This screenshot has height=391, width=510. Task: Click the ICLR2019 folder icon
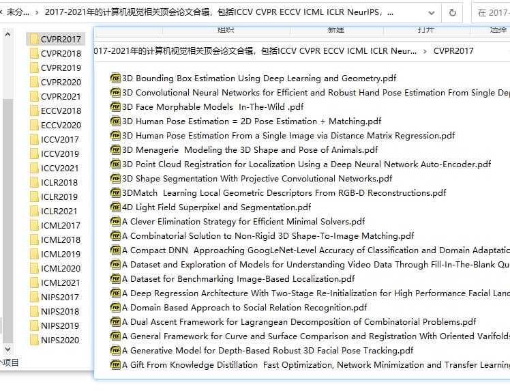coord(34,197)
